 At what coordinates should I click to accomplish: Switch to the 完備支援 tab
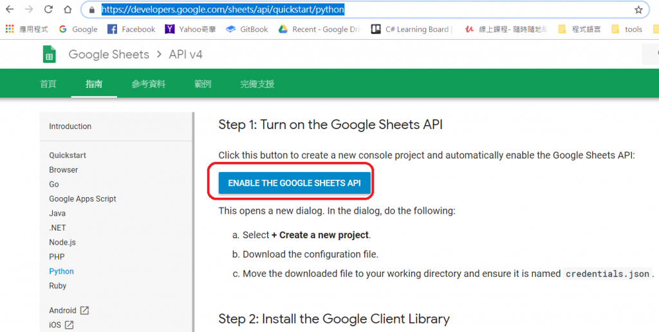point(257,84)
